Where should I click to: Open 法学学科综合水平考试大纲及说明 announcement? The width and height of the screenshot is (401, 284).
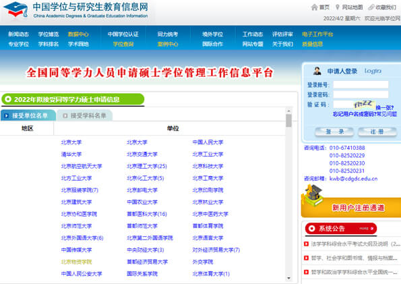pyautogui.click(x=355, y=244)
